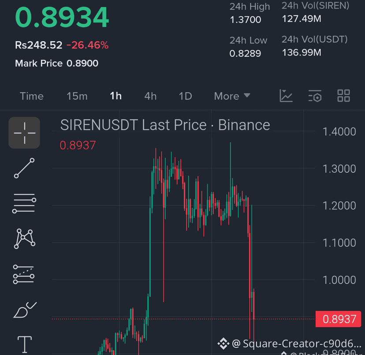
Task: Select the XABCD pattern tool
Action: [24, 239]
